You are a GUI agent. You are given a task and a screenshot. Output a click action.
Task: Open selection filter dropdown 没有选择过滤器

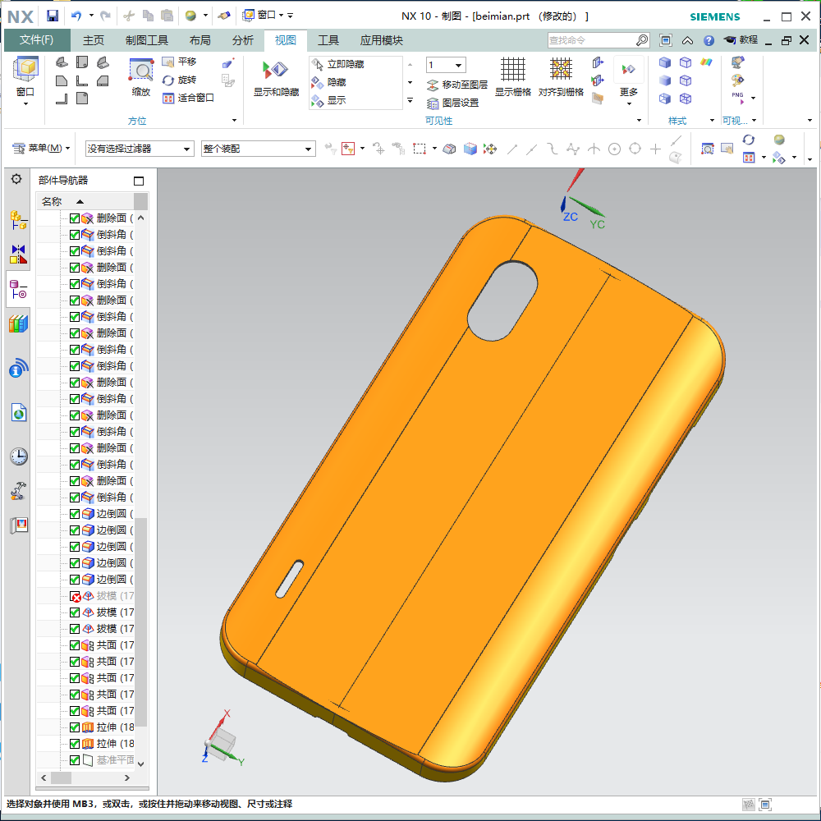(140, 149)
